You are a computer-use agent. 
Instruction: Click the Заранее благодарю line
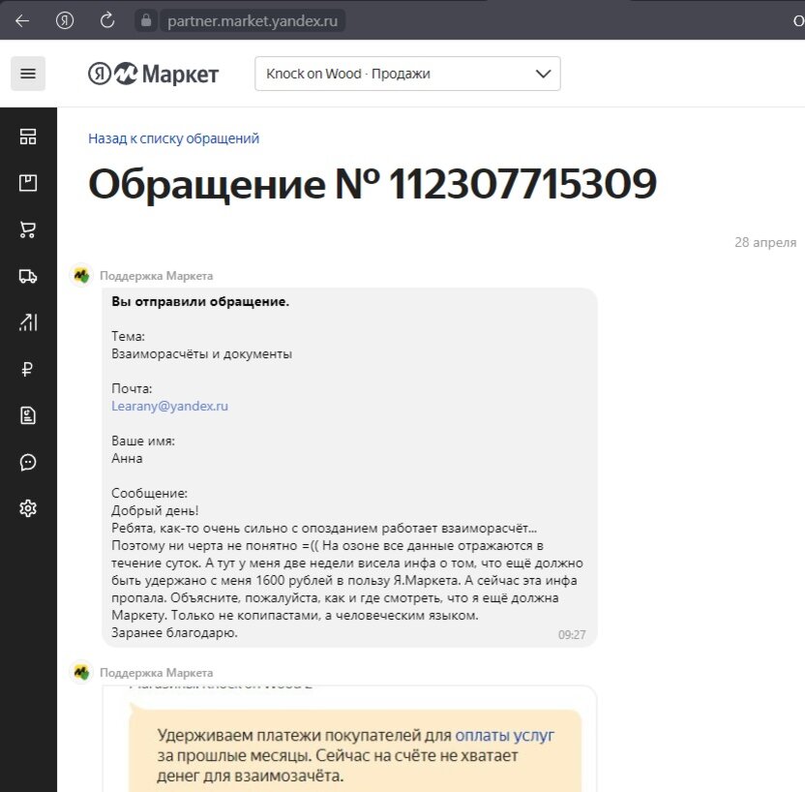[x=174, y=633]
